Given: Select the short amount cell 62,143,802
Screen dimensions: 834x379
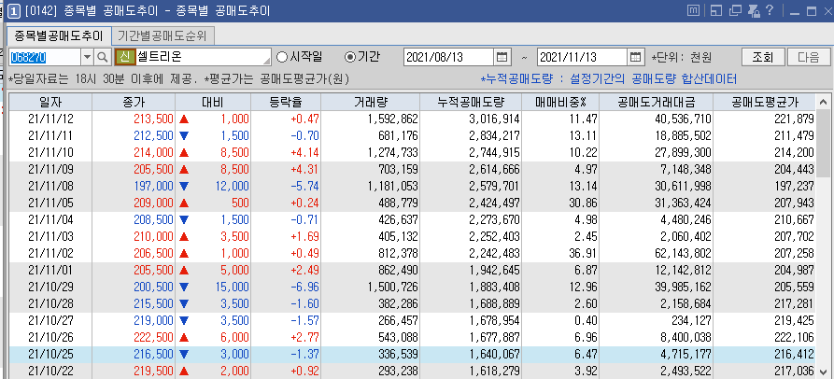Looking at the screenshot, I should click(657, 254).
